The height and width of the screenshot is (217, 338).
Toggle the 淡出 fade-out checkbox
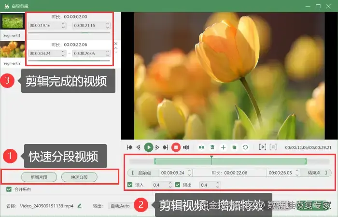point(178,185)
